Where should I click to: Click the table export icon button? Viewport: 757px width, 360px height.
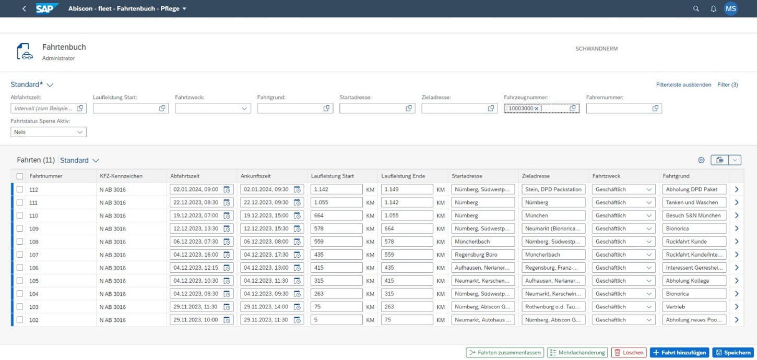coord(719,160)
